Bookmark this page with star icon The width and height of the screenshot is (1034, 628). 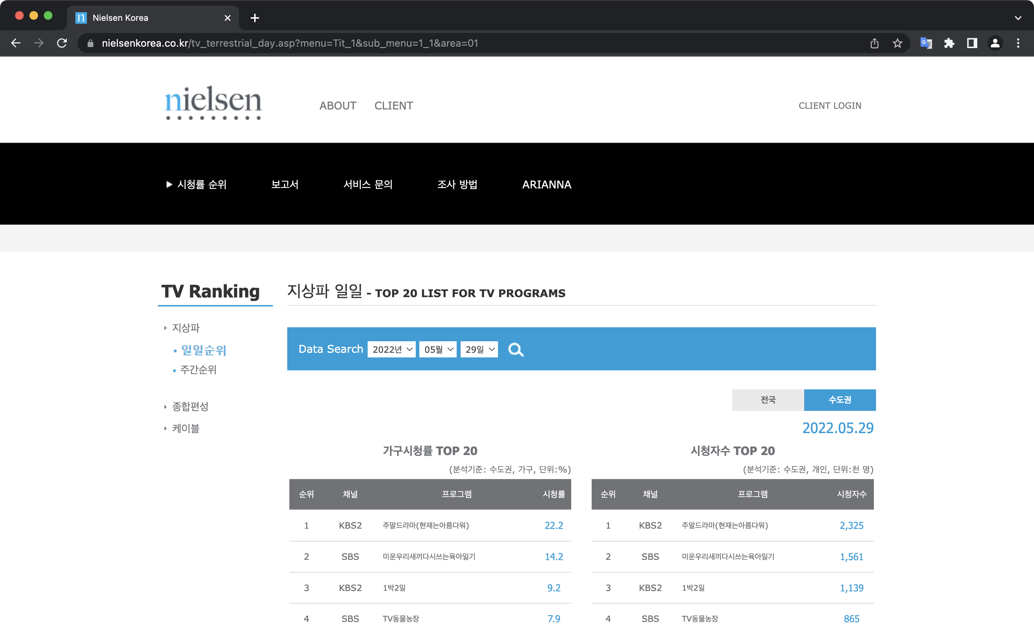coord(897,43)
